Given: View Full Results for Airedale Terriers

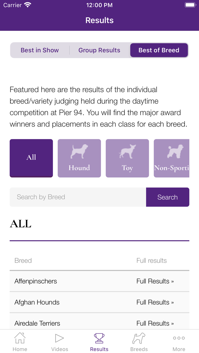Looking at the screenshot, I should (155, 323).
